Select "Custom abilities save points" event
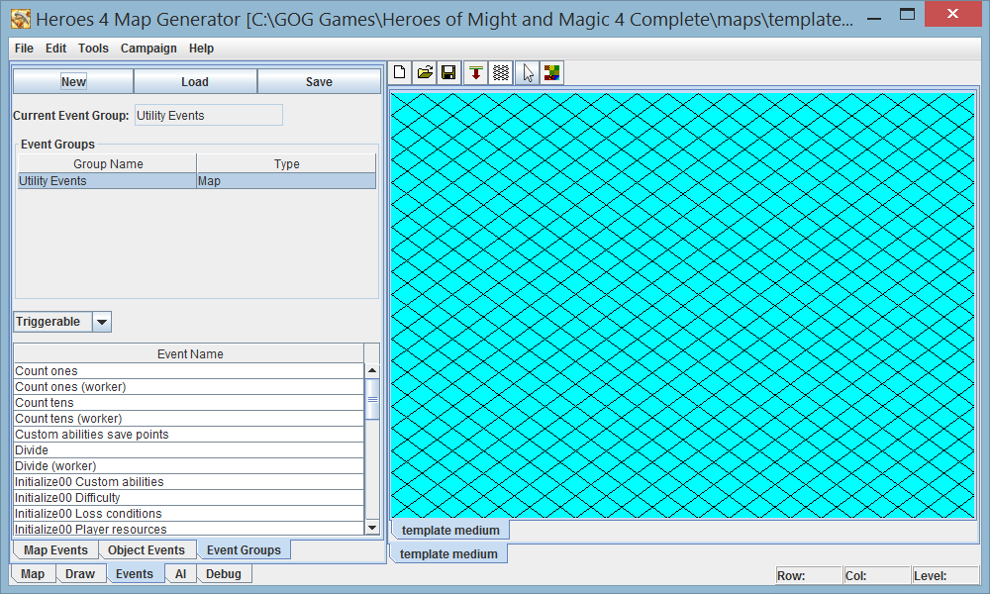This screenshot has height=594, width=990. point(189,434)
